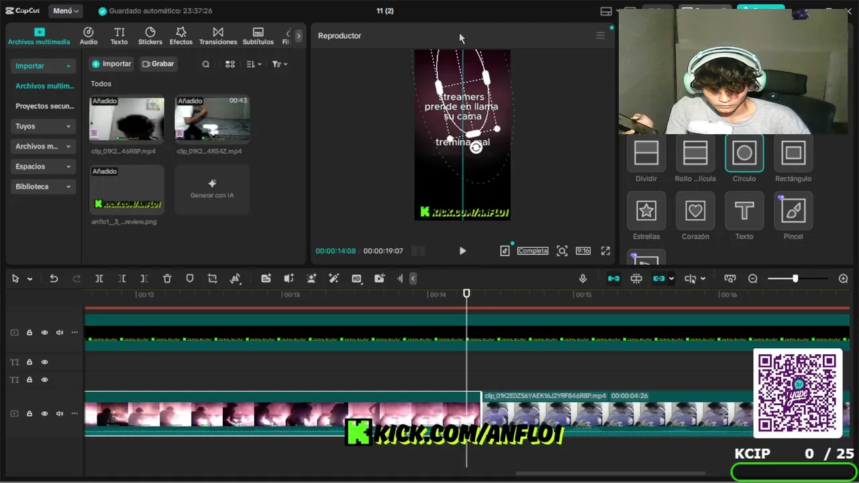Screen dimensions: 859x483
Task: Mute audio on the top overlay track
Action: pyautogui.click(x=60, y=333)
